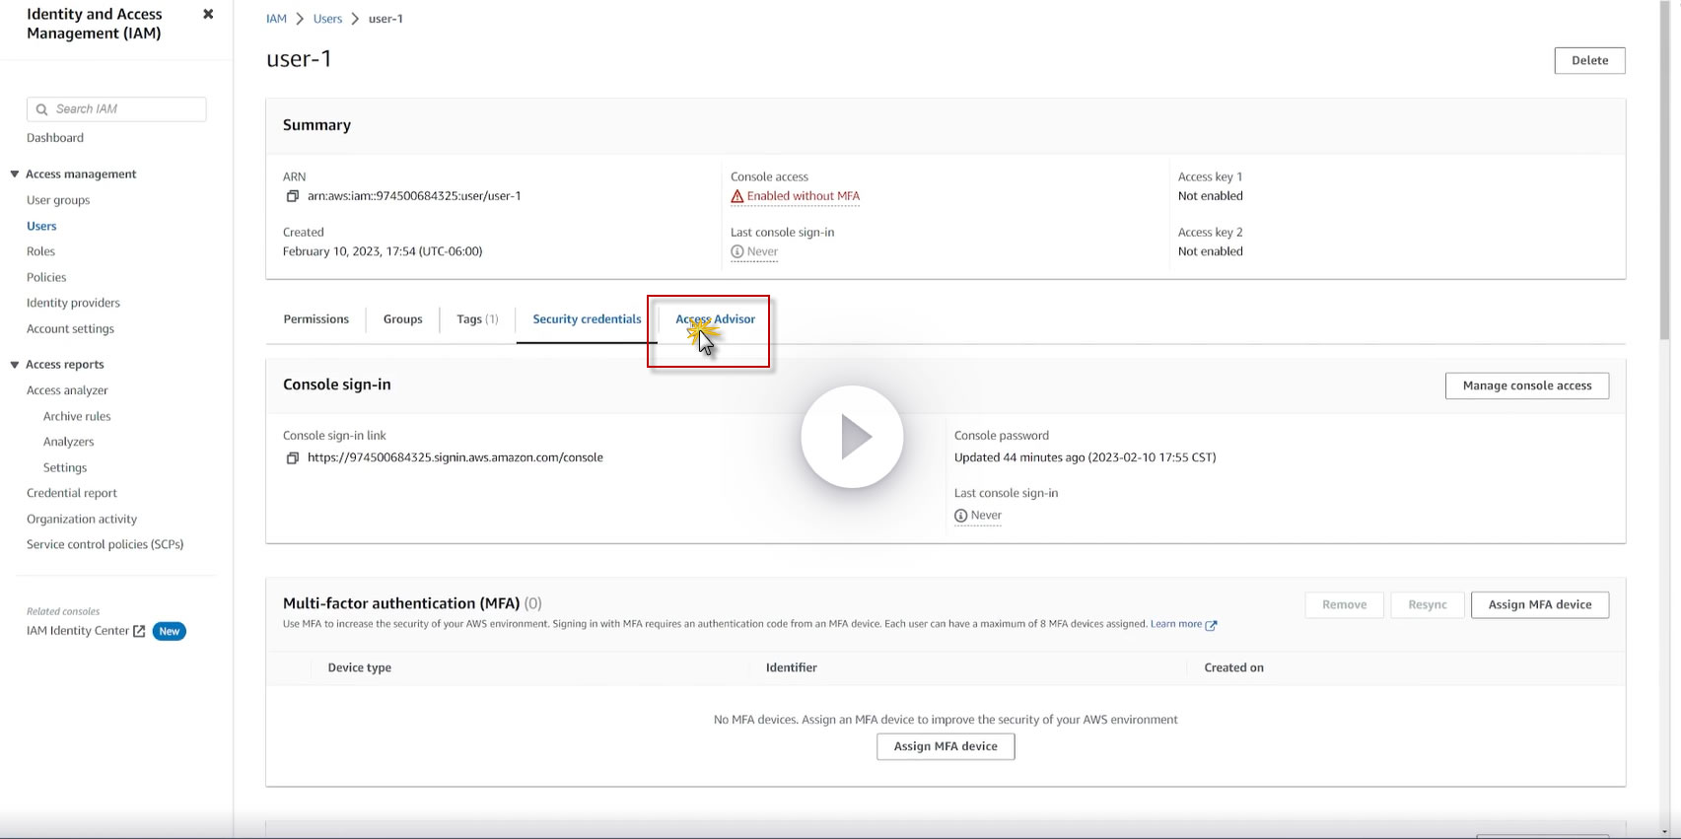Click the Created on column header
Viewport: 1681px width, 839px height.
coord(1233,667)
